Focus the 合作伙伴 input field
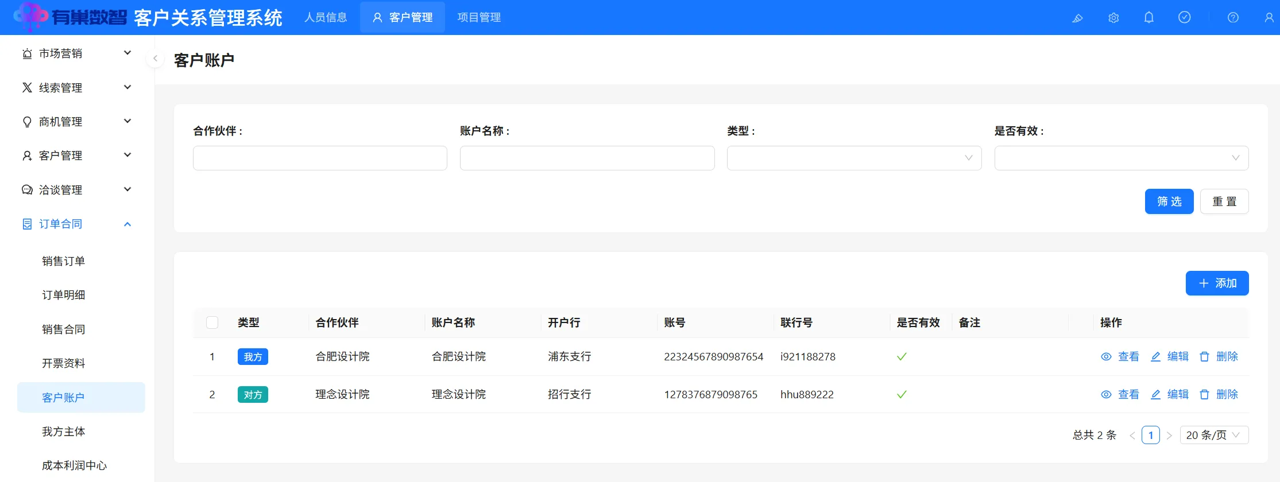The height and width of the screenshot is (482, 1280). 320,158
